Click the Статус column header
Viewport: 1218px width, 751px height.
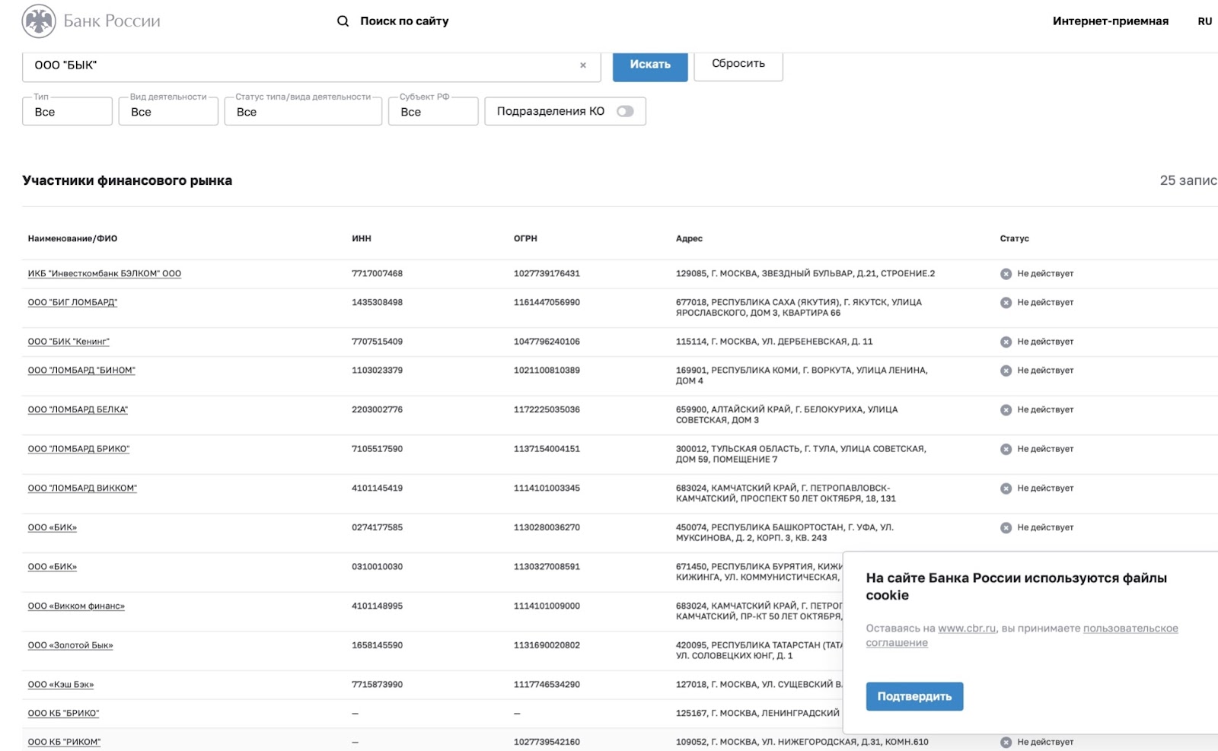pos(1014,239)
